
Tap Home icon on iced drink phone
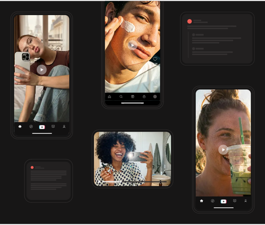pos(201,201)
